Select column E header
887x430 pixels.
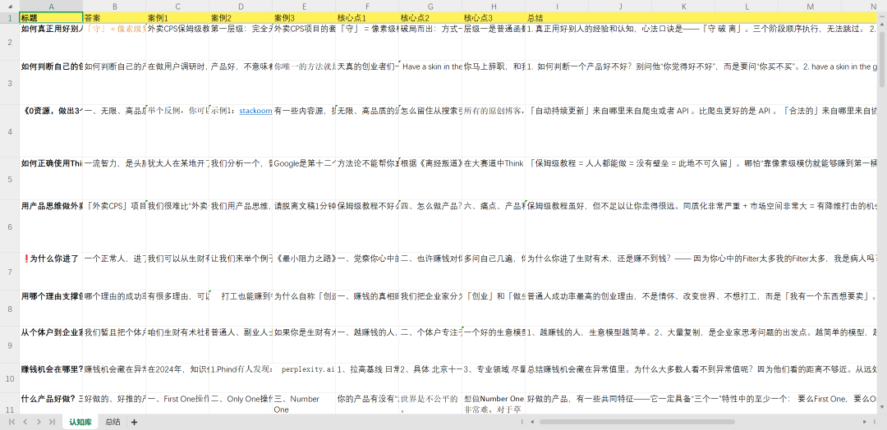tap(305, 7)
